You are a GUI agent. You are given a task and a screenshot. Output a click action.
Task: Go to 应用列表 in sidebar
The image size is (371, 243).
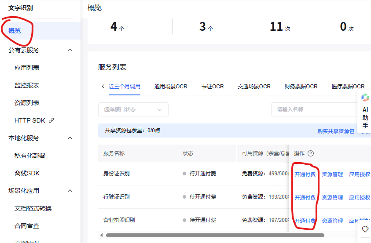(x=27, y=68)
